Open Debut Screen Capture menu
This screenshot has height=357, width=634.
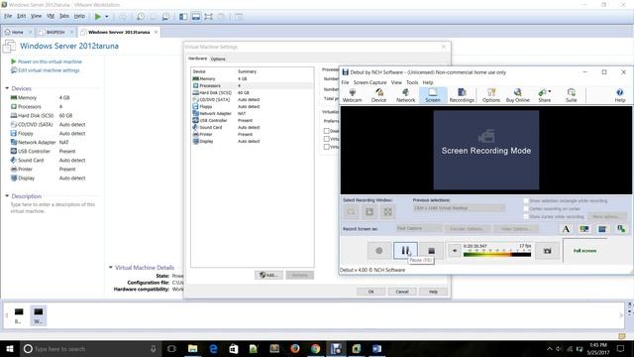point(370,82)
